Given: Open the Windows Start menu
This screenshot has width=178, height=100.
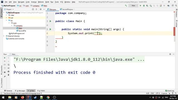Looking at the screenshot, I should click(x=3, y=97).
